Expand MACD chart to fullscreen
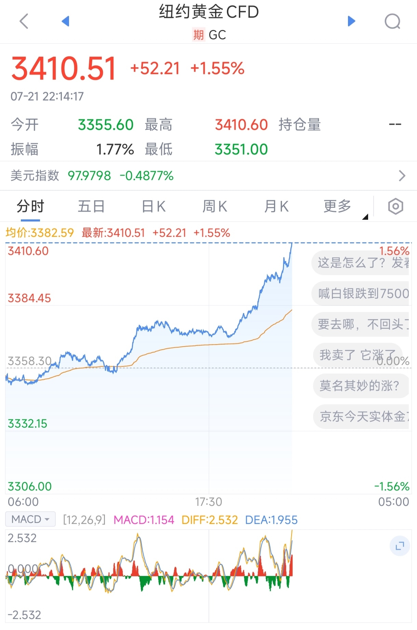Image resolution: width=417 pixels, height=630 pixels. coord(400,546)
